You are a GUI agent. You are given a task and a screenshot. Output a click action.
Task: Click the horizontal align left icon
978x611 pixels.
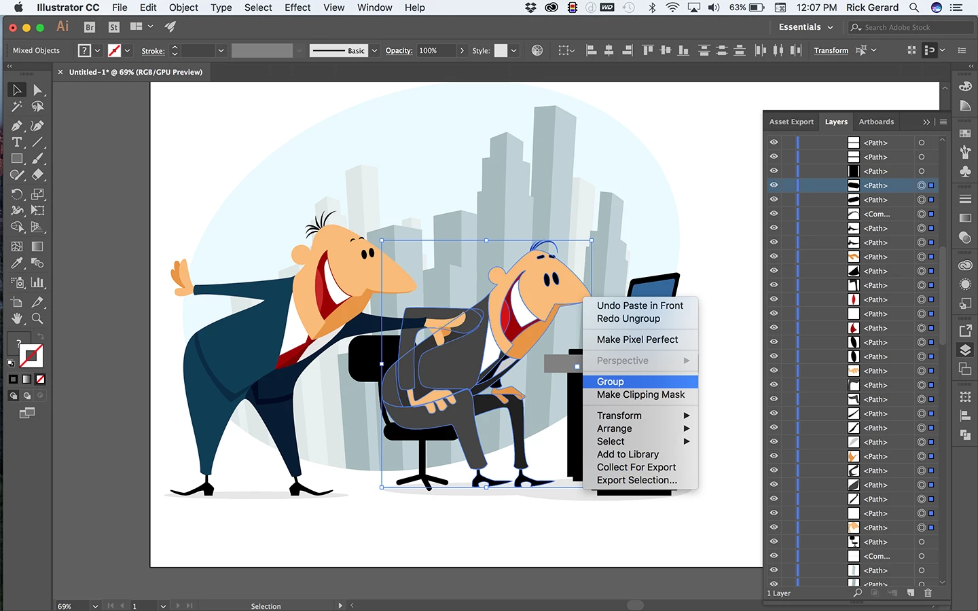(591, 50)
